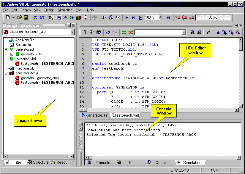Toggle the Console window monitor button
The width and height of the screenshot is (245, 174).
[x=59, y=18]
